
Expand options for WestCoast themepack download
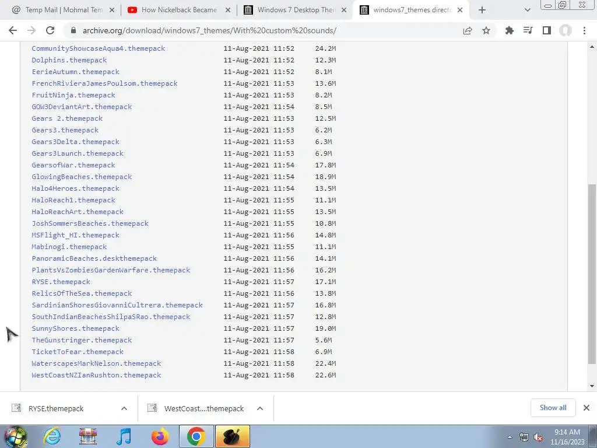260,408
